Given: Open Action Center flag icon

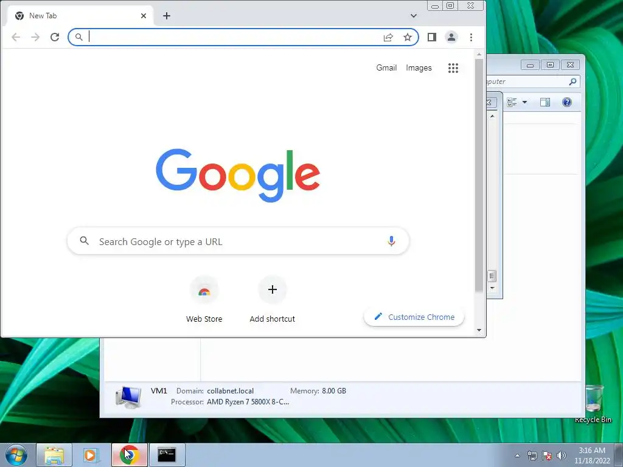Looking at the screenshot, I should (x=547, y=456).
